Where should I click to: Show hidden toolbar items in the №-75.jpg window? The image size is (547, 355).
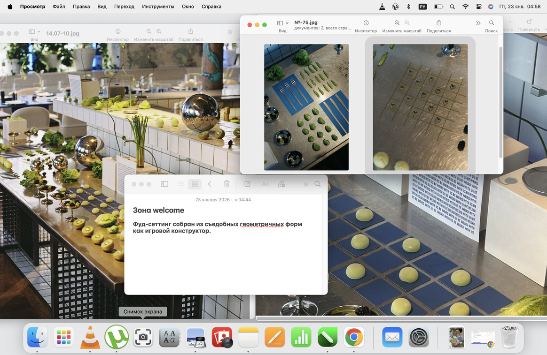point(478,23)
